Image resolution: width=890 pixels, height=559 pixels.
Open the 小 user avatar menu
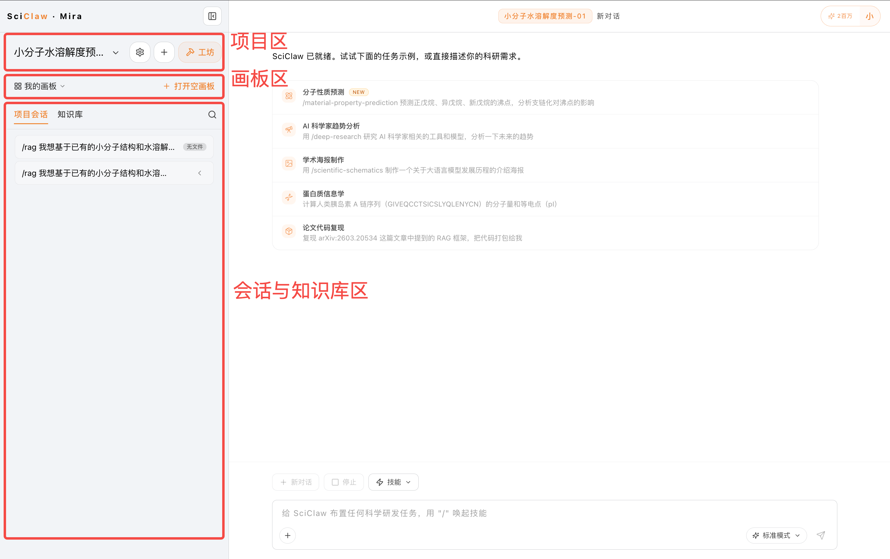click(869, 16)
